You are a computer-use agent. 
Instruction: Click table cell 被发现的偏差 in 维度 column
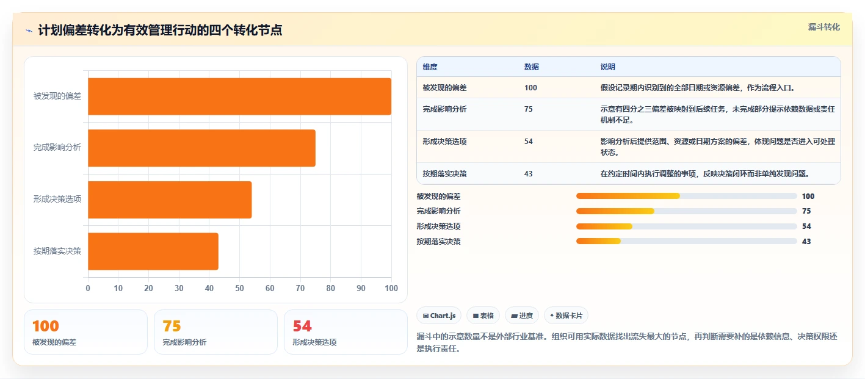pos(444,88)
